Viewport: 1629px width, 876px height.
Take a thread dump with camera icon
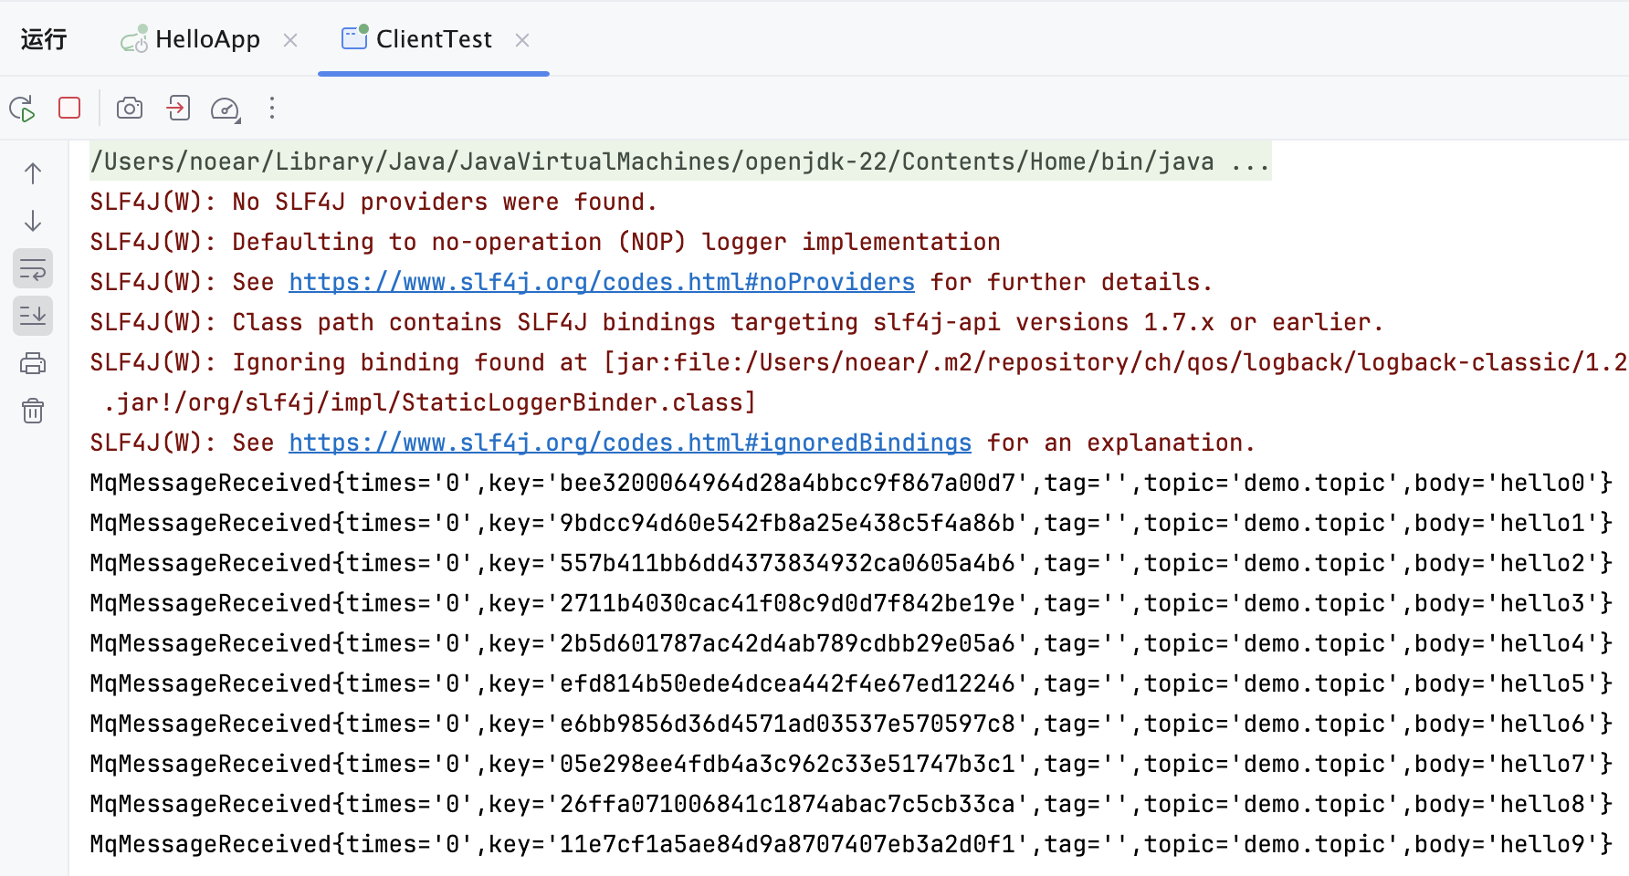(130, 109)
